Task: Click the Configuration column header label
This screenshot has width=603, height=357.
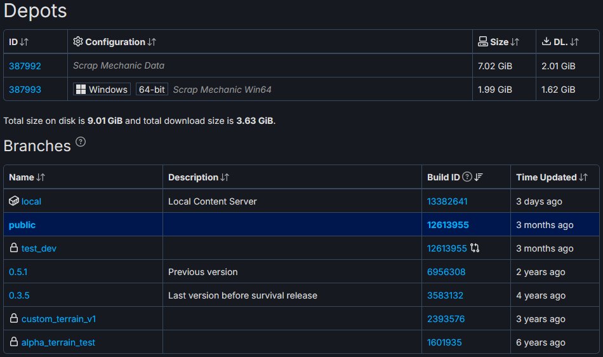Action: click(115, 42)
